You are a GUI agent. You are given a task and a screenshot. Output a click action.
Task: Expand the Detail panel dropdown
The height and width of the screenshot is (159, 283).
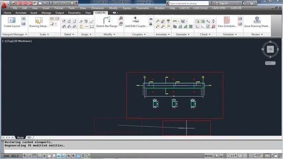69,34
